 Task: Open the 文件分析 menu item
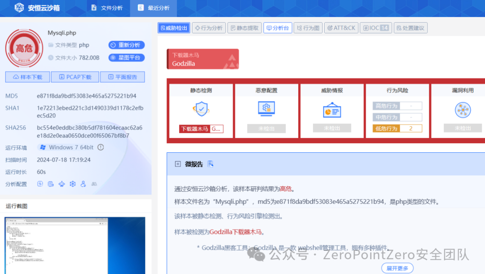pyautogui.click(x=107, y=8)
